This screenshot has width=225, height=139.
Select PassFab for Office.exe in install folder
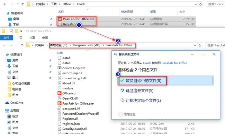pyautogui.click(x=78, y=103)
